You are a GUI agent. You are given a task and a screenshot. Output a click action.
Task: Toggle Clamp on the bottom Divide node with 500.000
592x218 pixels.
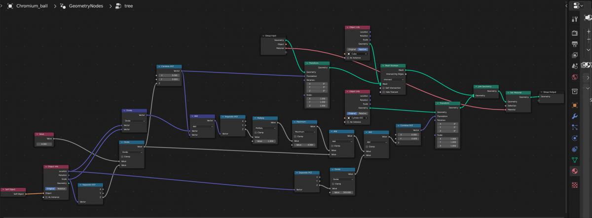click(333, 184)
